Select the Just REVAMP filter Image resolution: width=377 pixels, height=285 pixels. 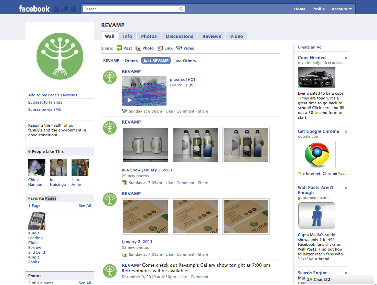156,61
